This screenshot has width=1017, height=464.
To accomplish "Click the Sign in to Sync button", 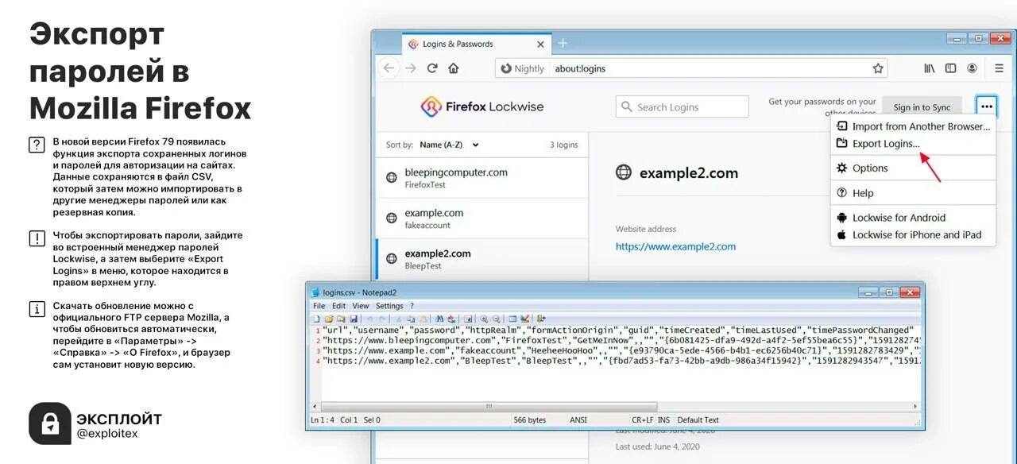I will point(922,106).
